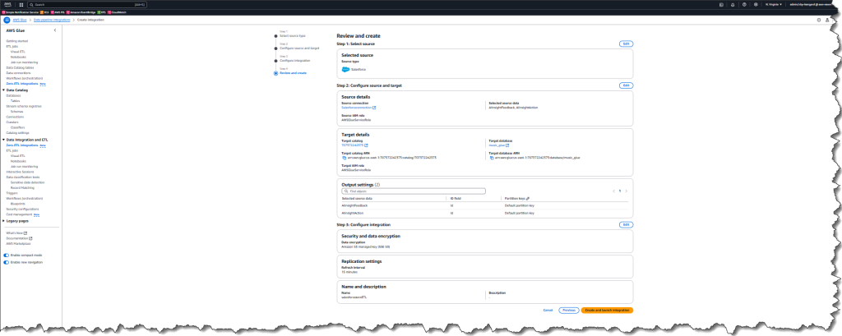The image size is (842, 336).
Task: Collapse the Data Catalog section
Action: [x=4, y=90]
